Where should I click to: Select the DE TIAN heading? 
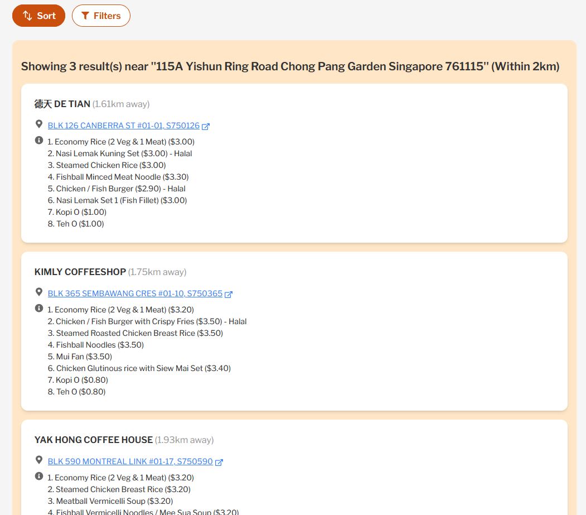point(62,104)
